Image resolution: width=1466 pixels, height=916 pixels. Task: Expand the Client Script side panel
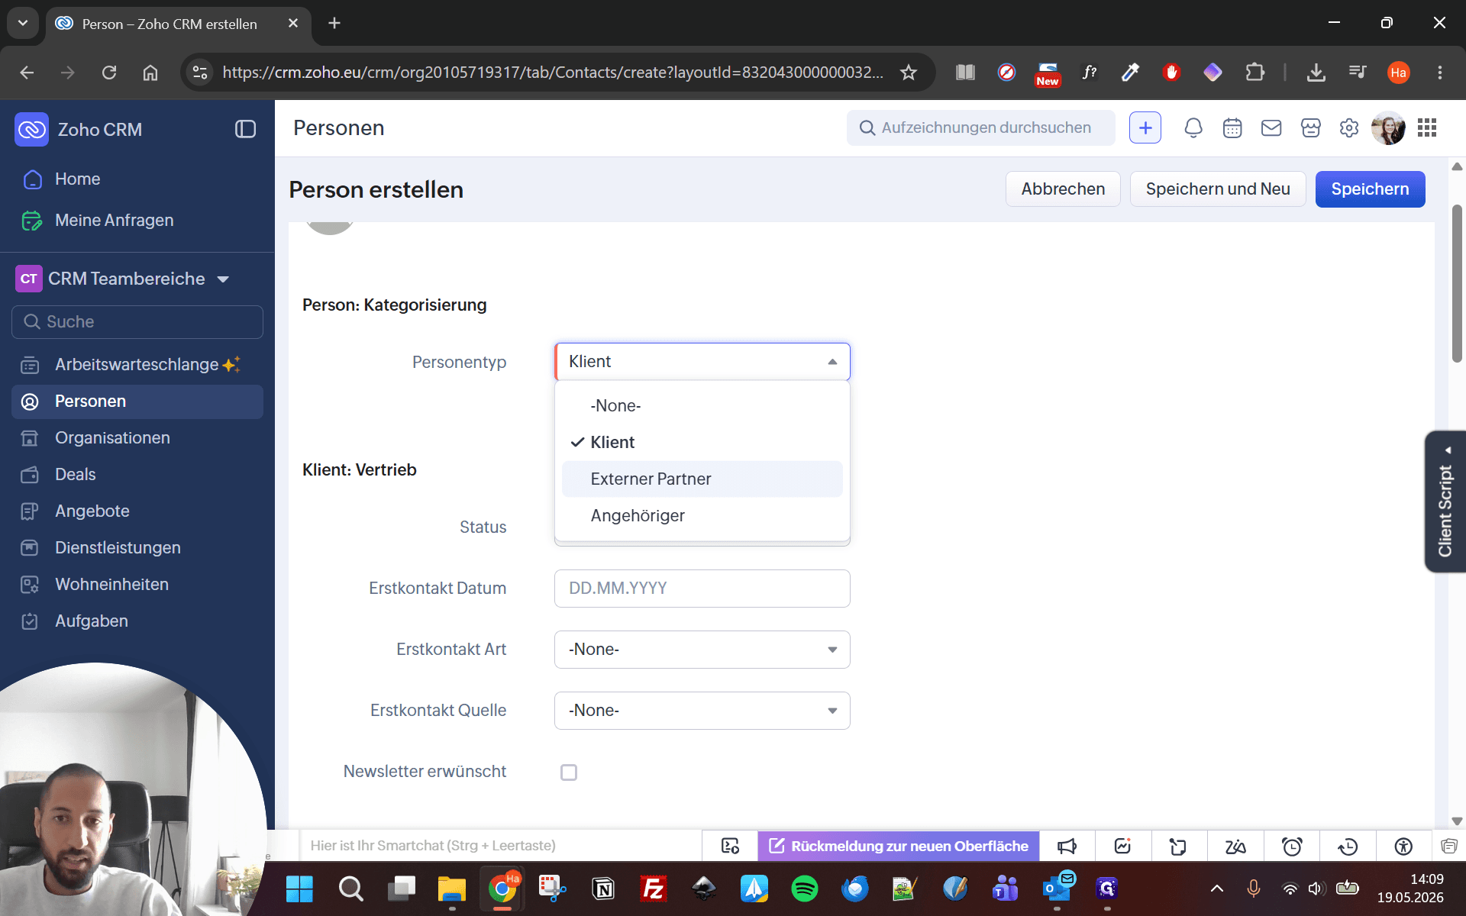pyautogui.click(x=1445, y=502)
